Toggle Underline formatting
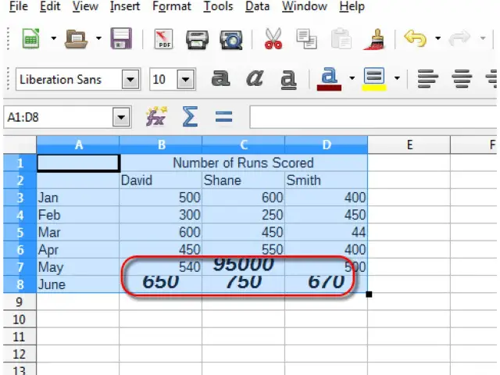 point(288,80)
